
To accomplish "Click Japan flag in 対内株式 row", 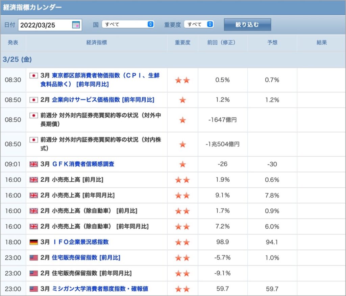I will 33,140.
